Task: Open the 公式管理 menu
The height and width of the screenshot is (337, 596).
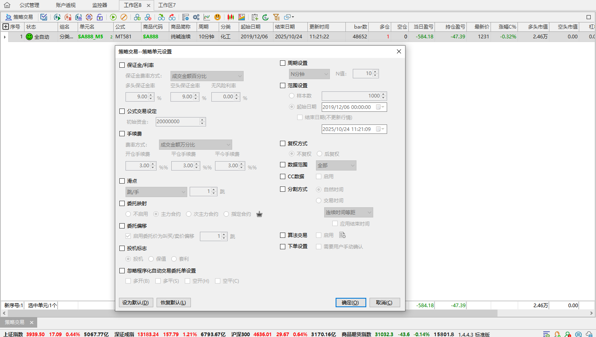Action: pos(29,5)
